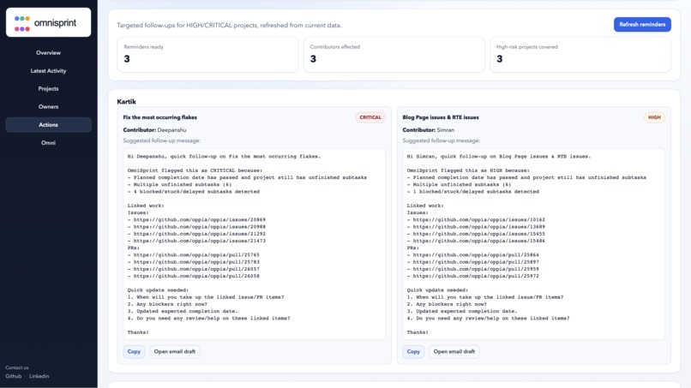The width and height of the screenshot is (691, 388).
Task: Click pull URL ending in 26058
Action: click(196, 276)
